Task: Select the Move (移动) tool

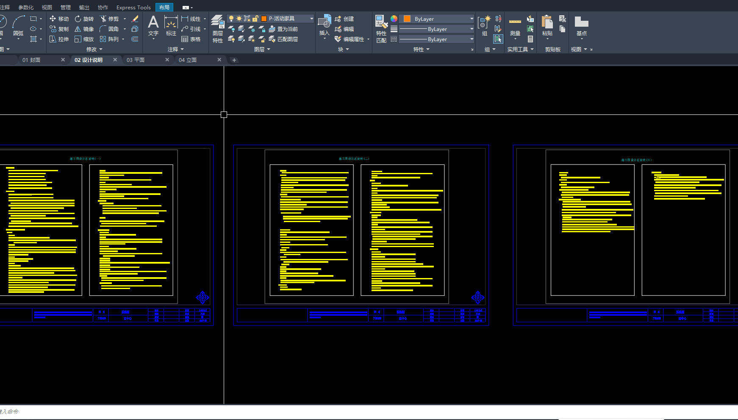Action: point(59,19)
